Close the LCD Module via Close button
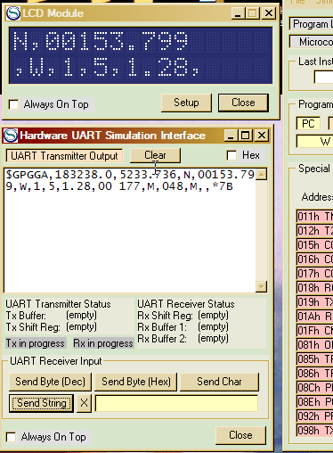Screen dimensions: 333x453 click(243, 103)
